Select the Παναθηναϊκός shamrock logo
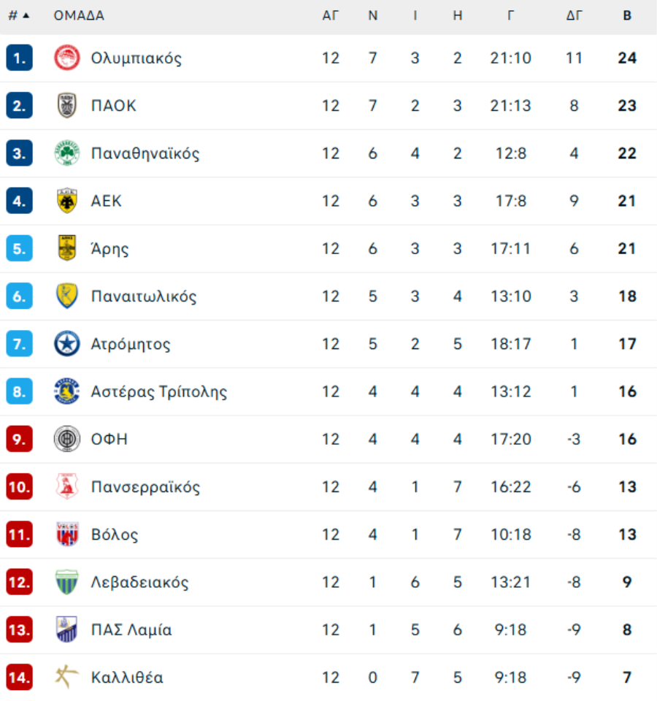Screen dimensions: 657x701 [66, 153]
